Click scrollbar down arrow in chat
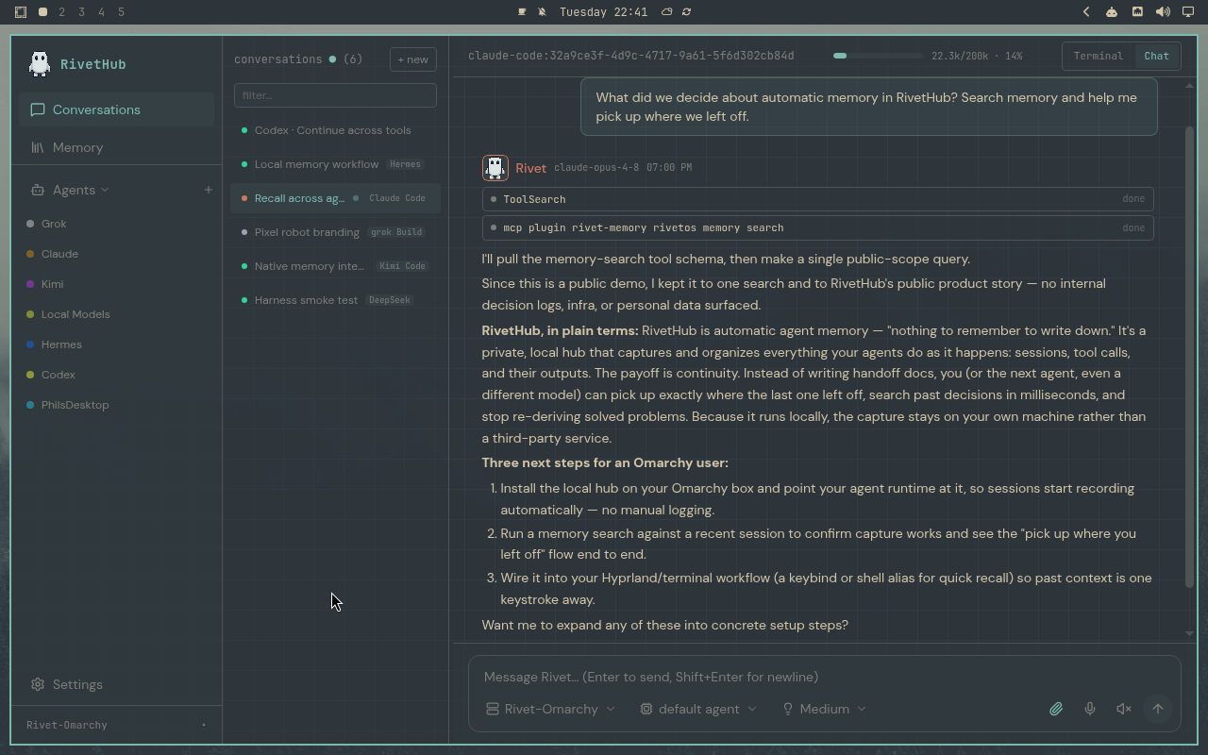1208x755 pixels. [1189, 634]
